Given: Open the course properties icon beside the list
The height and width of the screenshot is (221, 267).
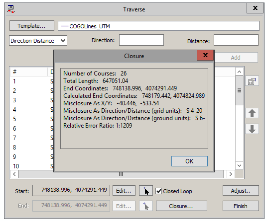Looking at the screenshot, I should (252, 81).
